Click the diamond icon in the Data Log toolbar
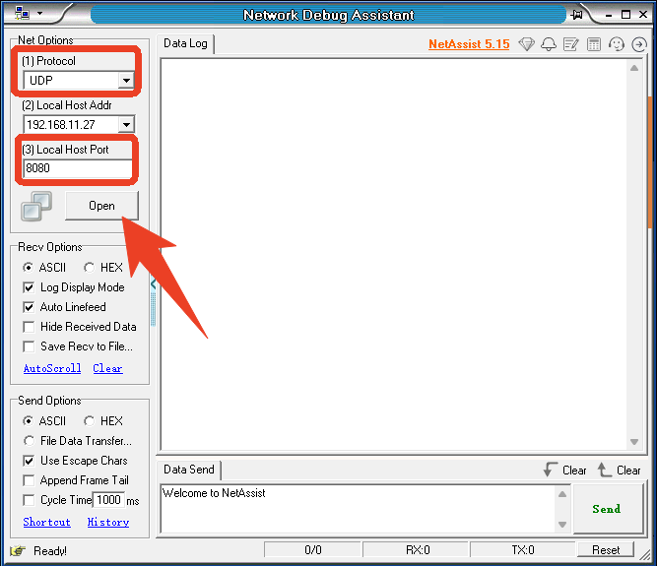The height and width of the screenshot is (566, 657). [526, 44]
